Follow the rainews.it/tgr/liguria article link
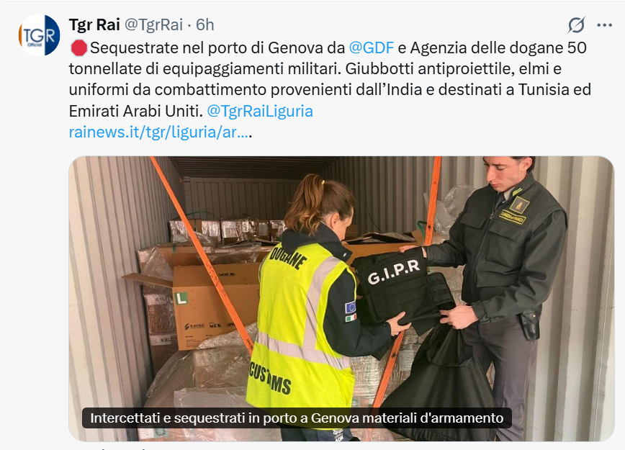Image resolution: width=625 pixels, height=450 pixels. pos(158,132)
